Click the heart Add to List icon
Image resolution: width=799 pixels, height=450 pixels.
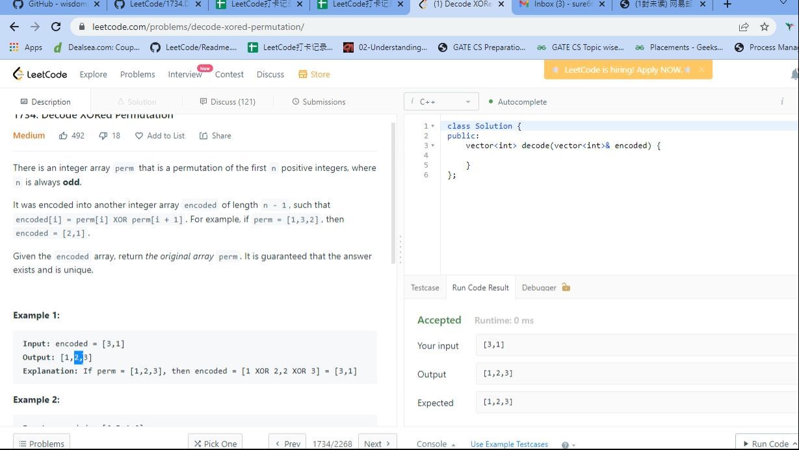click(139, 136)
